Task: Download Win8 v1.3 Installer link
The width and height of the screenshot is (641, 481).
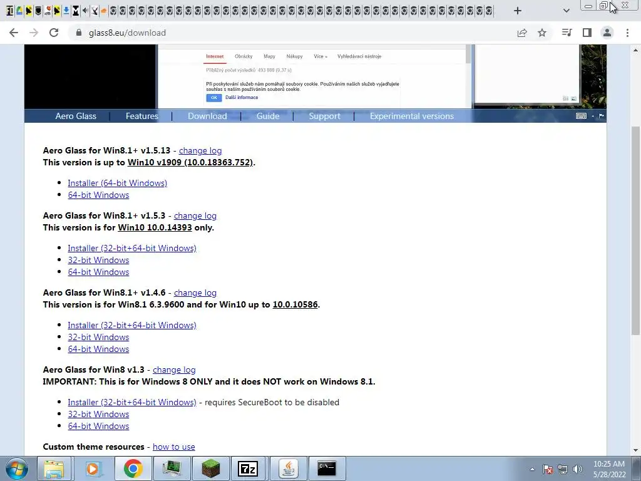Action: [x=132, y=402]
